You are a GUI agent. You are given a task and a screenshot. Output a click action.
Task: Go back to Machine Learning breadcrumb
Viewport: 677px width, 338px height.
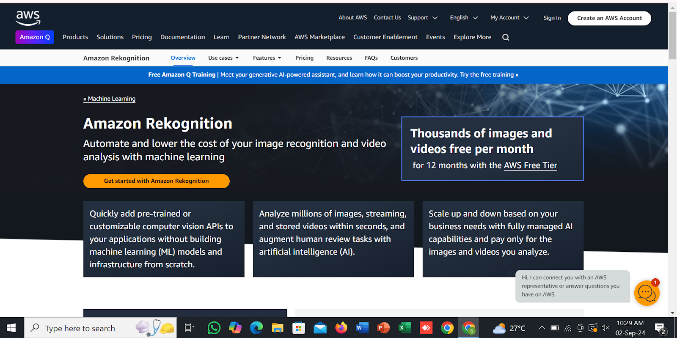(x=109, y=99)
